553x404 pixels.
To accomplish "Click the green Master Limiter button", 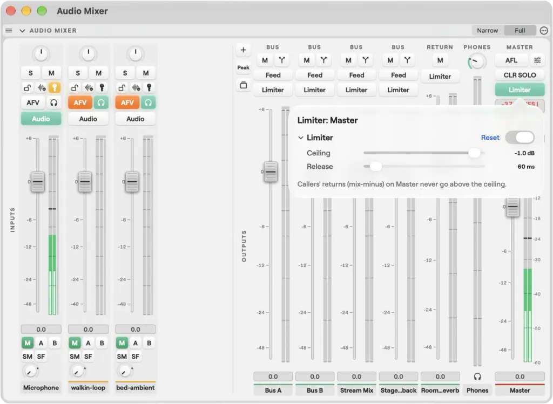I will (x=520, y=90).
